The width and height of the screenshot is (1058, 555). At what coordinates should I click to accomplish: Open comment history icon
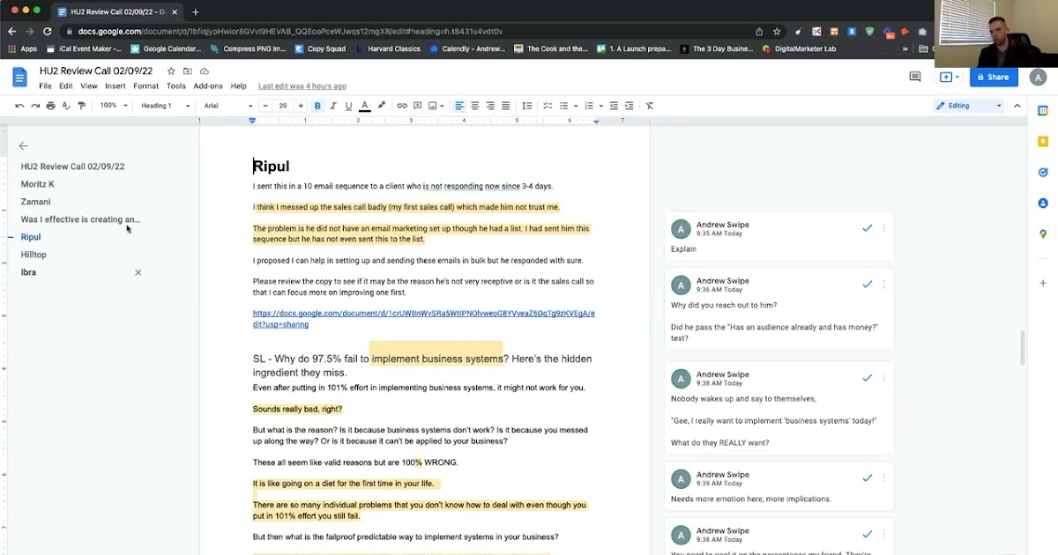pyautogui.click(x=914, y=78)
